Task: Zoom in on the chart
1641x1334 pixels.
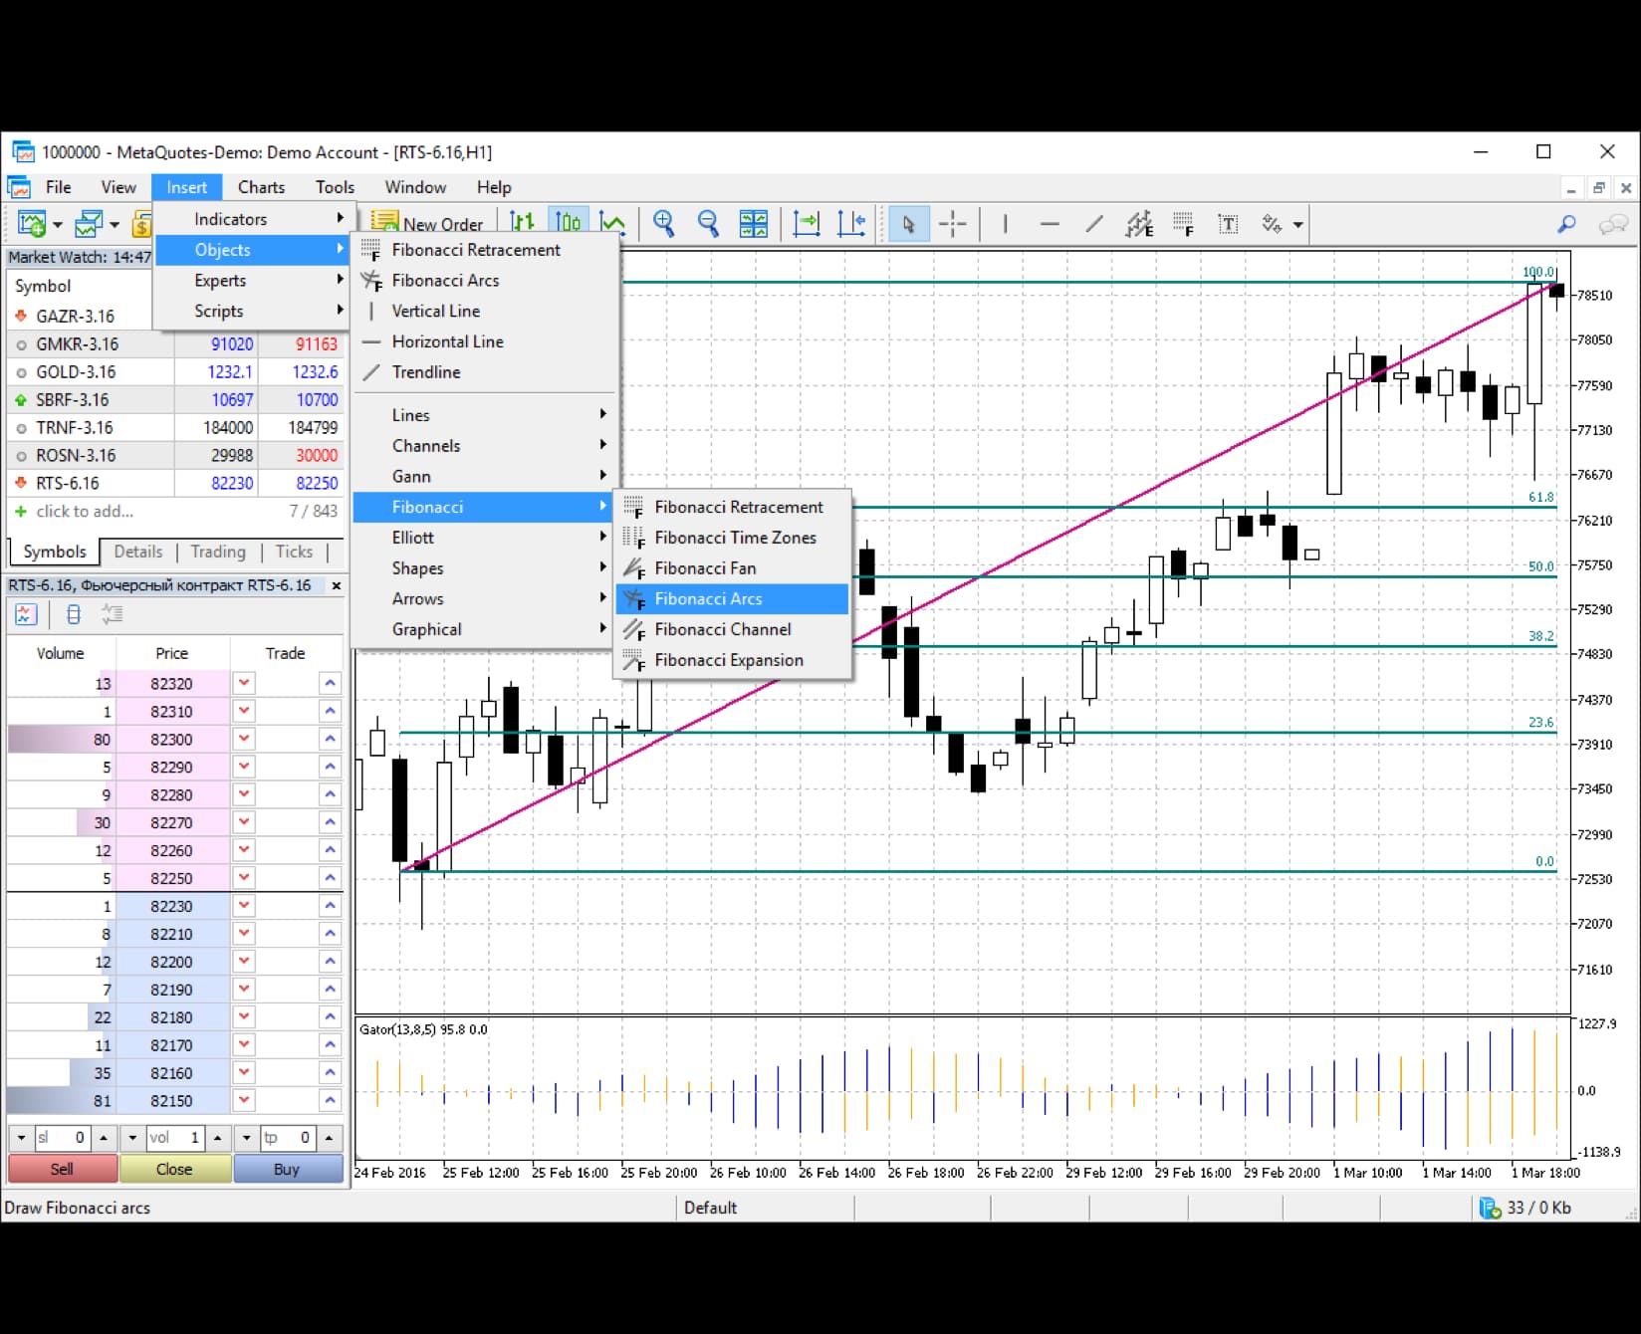Action: (x=663, y=224)
